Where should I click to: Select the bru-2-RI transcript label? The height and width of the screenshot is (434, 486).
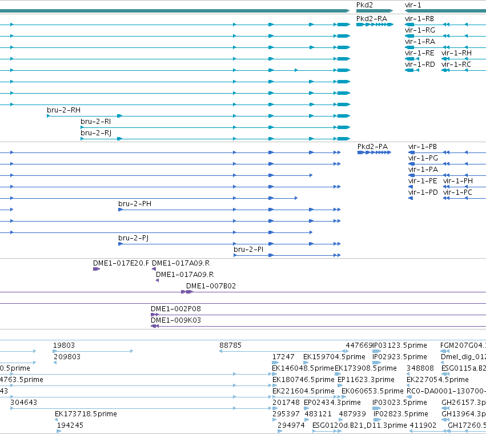pyautogui.click(x=95, y=122)
